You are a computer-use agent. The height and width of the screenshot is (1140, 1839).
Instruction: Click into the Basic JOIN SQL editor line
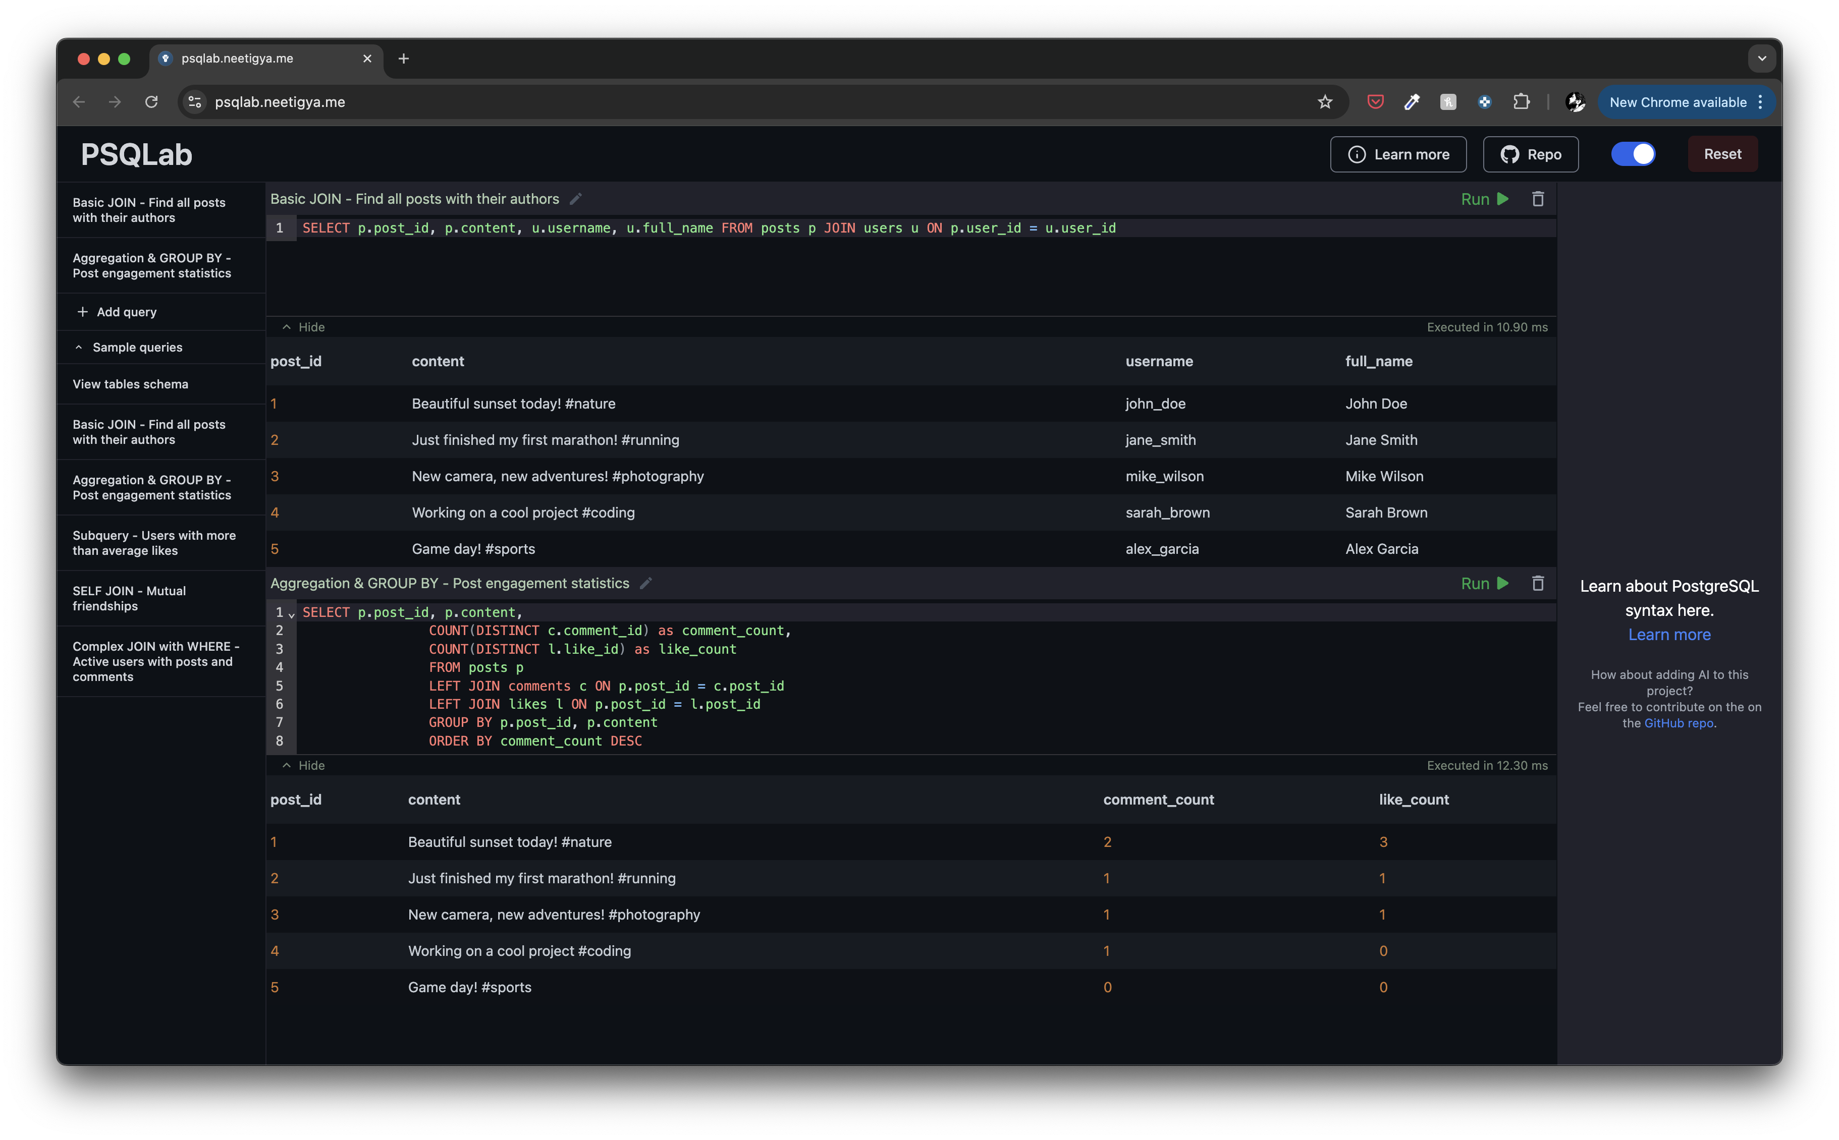point(926,227)
